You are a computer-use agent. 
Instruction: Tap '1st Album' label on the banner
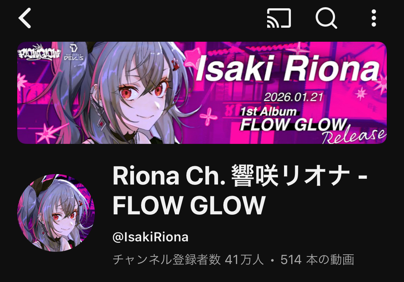pos(269,112)
